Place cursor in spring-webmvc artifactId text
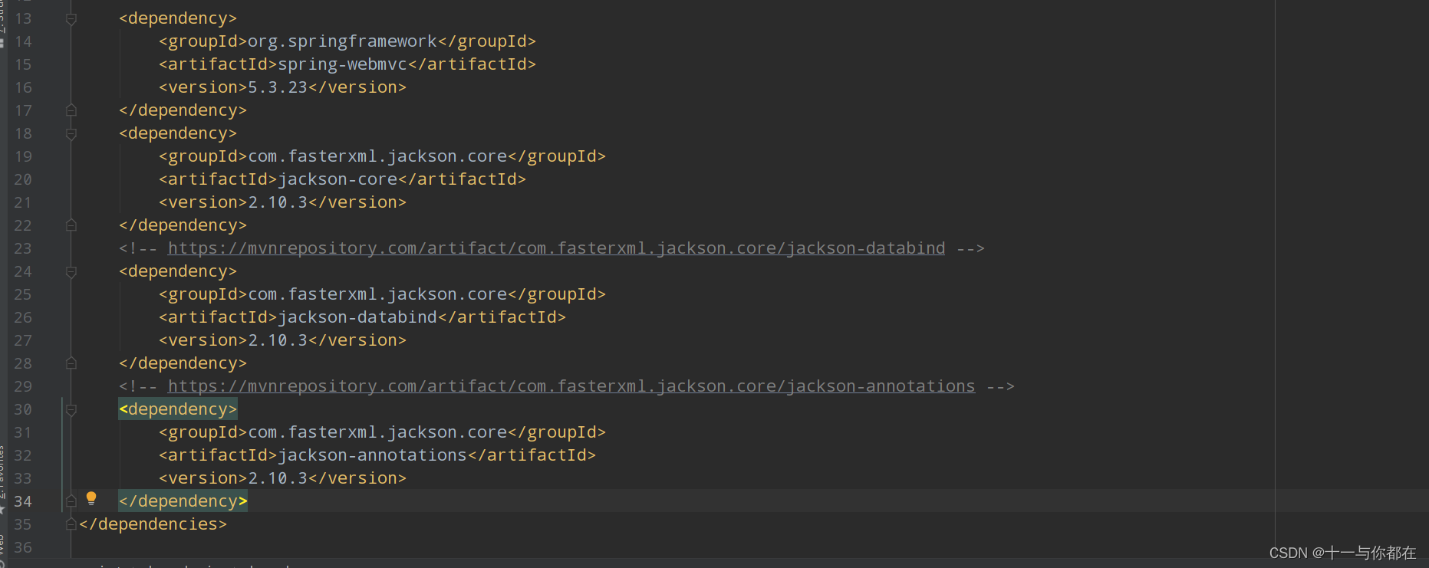The image size is (1429, 568). click(x=342, y=64)
